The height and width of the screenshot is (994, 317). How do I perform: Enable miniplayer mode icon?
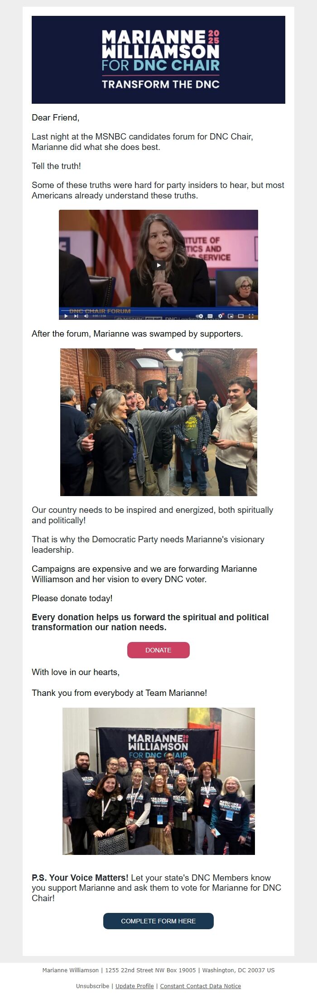(231, 316)
